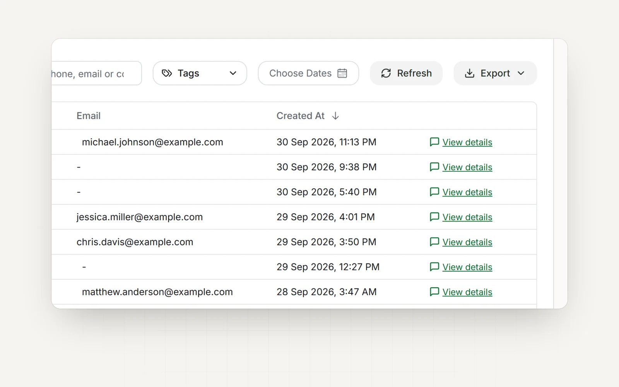Click the download icon on Export
The height and width of the screenshot is (387, 619).
(470, 73)
